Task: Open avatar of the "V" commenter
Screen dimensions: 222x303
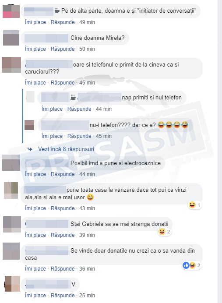Action: [x=12, y=284]
